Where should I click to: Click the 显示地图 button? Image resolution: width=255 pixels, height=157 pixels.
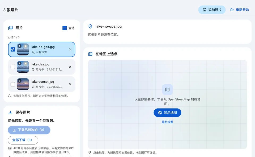[167, 112]
